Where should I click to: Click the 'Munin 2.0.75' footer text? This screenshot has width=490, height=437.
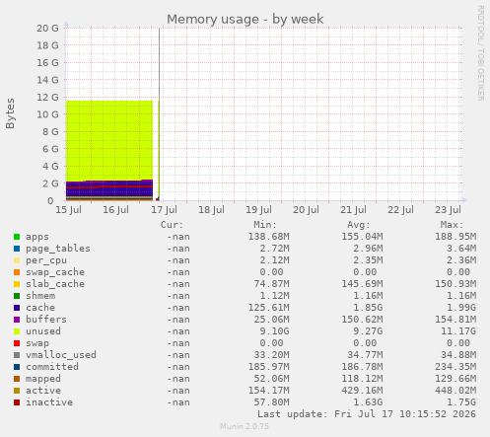click(245, 426)
